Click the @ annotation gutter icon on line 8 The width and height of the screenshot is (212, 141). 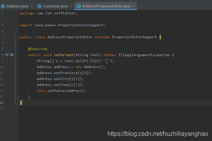point(12,55)
